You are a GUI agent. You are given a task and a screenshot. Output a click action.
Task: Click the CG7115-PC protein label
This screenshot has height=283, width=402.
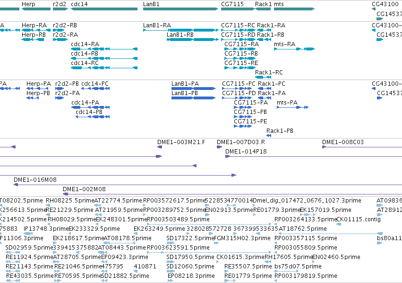[x=239, y=84]
